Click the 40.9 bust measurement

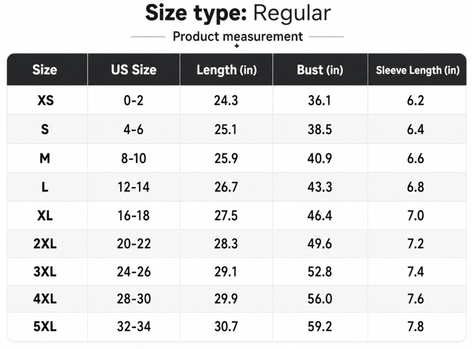pos(320,158)
